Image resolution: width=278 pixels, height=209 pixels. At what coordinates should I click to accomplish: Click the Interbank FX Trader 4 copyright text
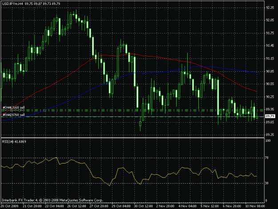(x=52, y=200)
